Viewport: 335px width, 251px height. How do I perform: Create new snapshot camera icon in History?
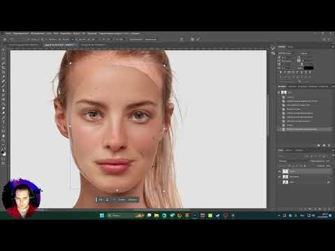324,145
